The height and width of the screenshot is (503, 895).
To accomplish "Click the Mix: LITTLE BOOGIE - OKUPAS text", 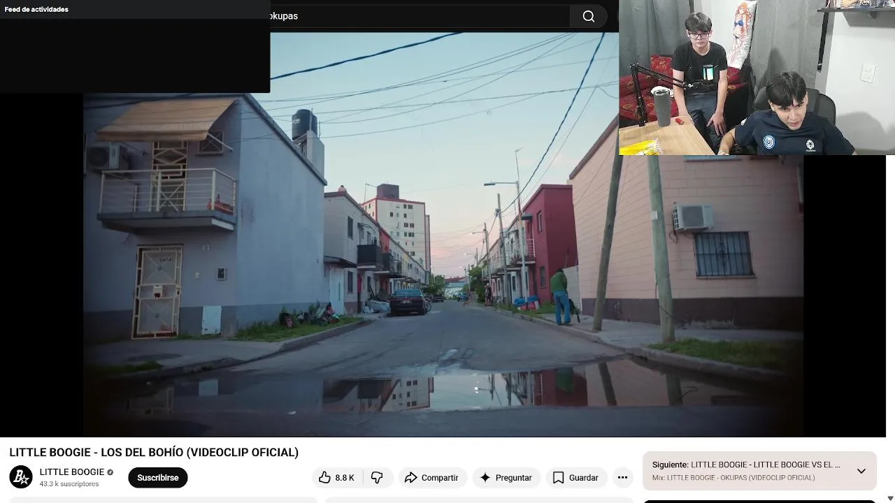I will 733,478.
